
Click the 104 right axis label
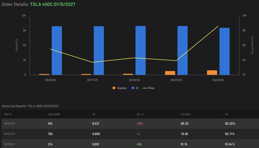tap(245, 15)
